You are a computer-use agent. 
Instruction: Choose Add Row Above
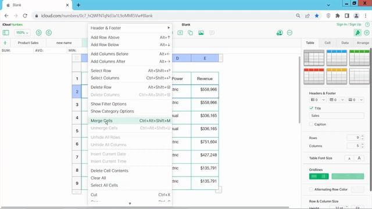click(130, 37)
